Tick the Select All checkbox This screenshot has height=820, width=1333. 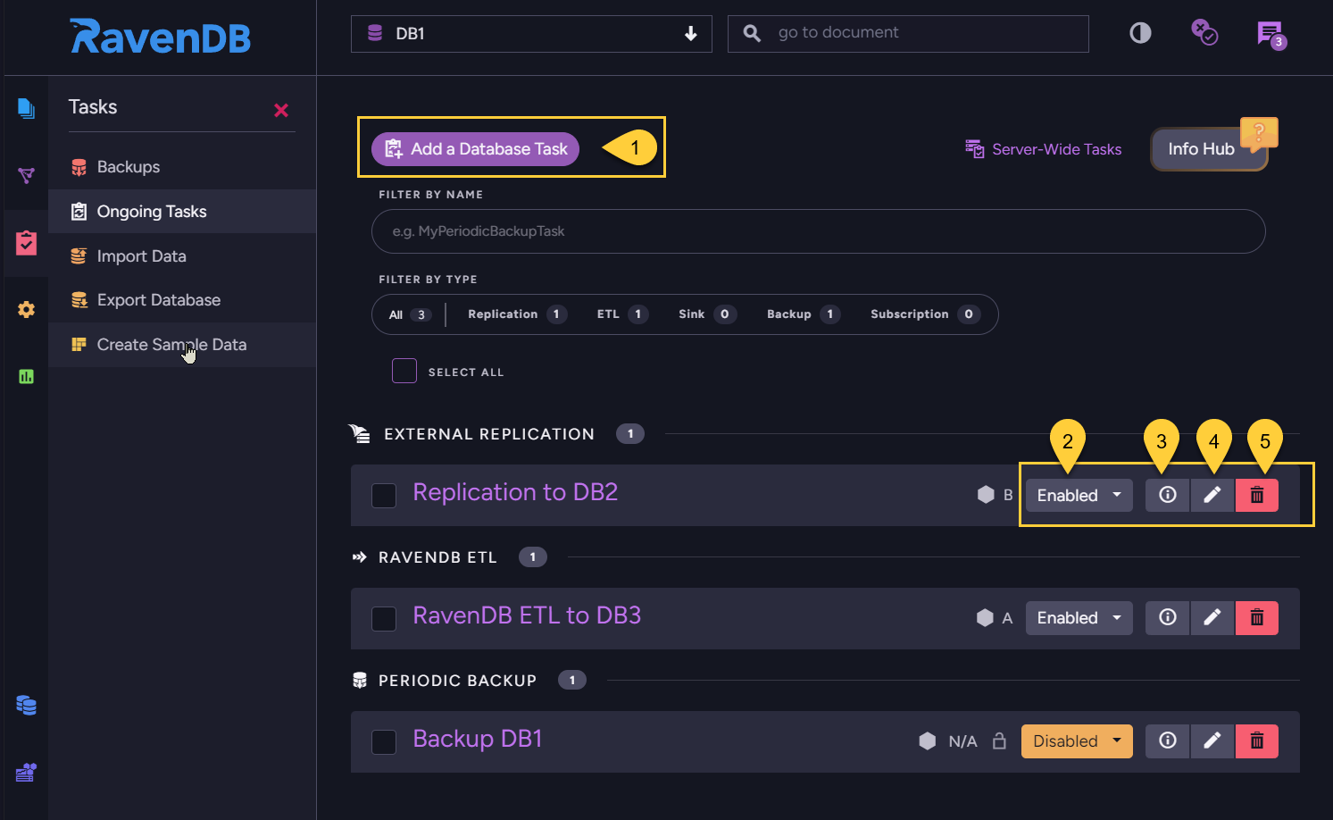coord(404,371)
